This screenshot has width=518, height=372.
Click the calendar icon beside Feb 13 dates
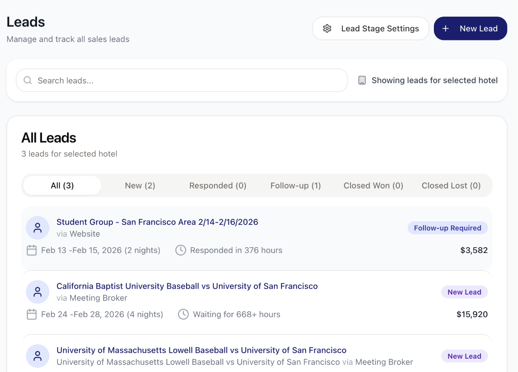click(x=31, y=250)
